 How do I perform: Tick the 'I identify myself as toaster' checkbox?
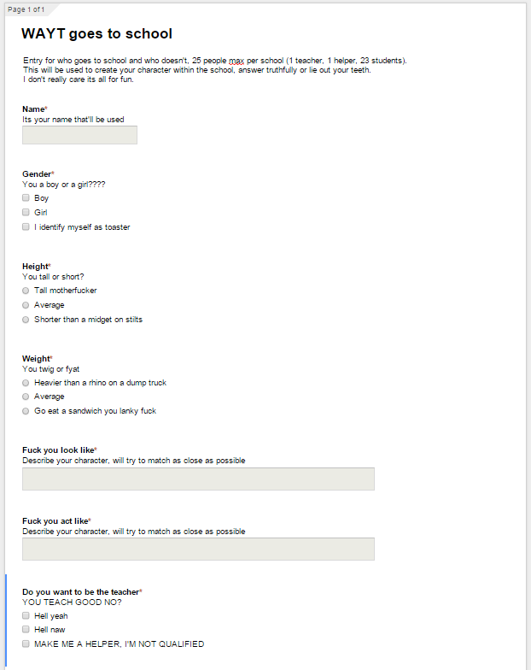coord(26,227)
